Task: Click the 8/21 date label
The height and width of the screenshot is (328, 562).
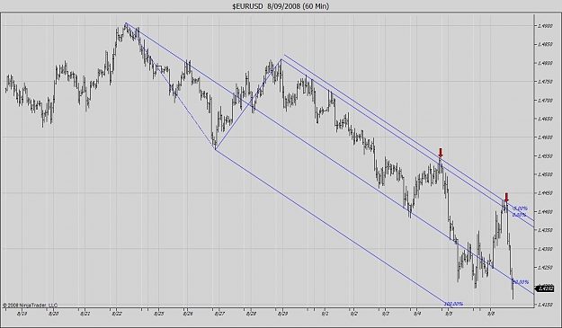Action: coord(85,314)
